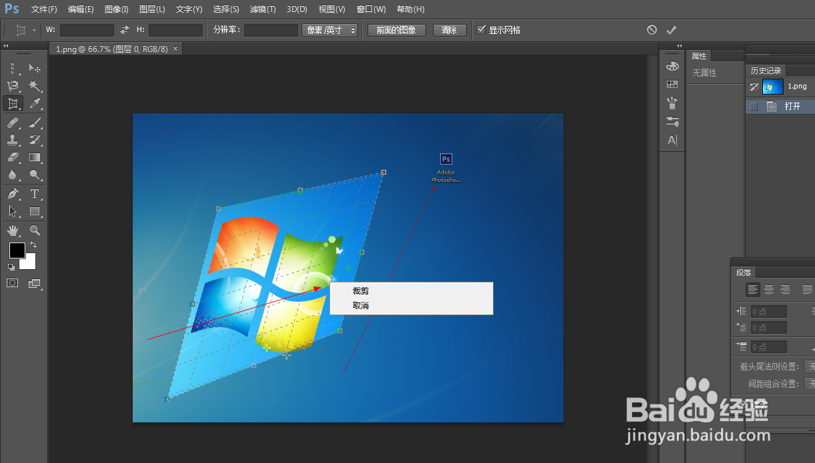
Task: Change screen mode
Action: pos(35,283)
